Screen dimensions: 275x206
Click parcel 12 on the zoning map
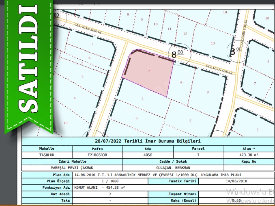[185, 34]
